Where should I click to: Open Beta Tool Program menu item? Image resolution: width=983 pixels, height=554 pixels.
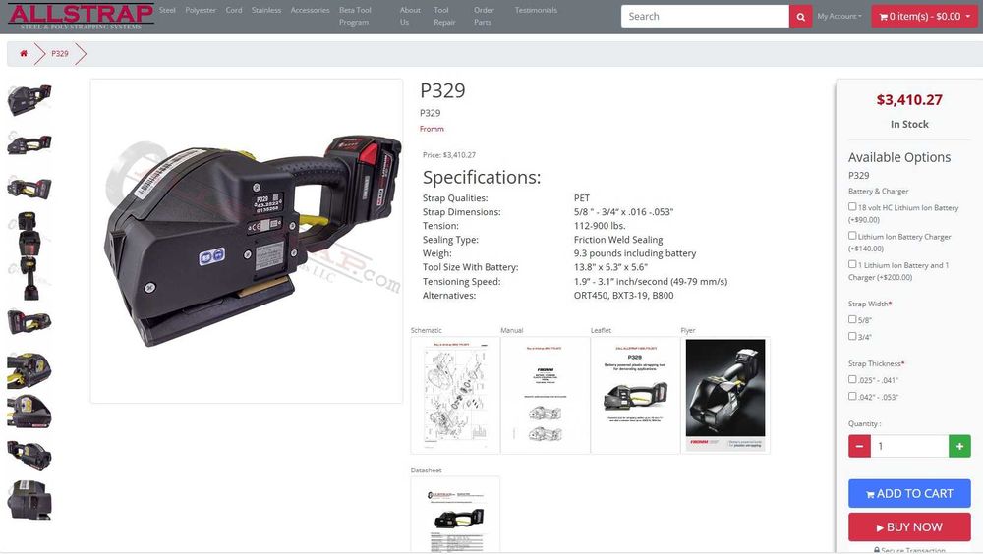tap(355, 17)
